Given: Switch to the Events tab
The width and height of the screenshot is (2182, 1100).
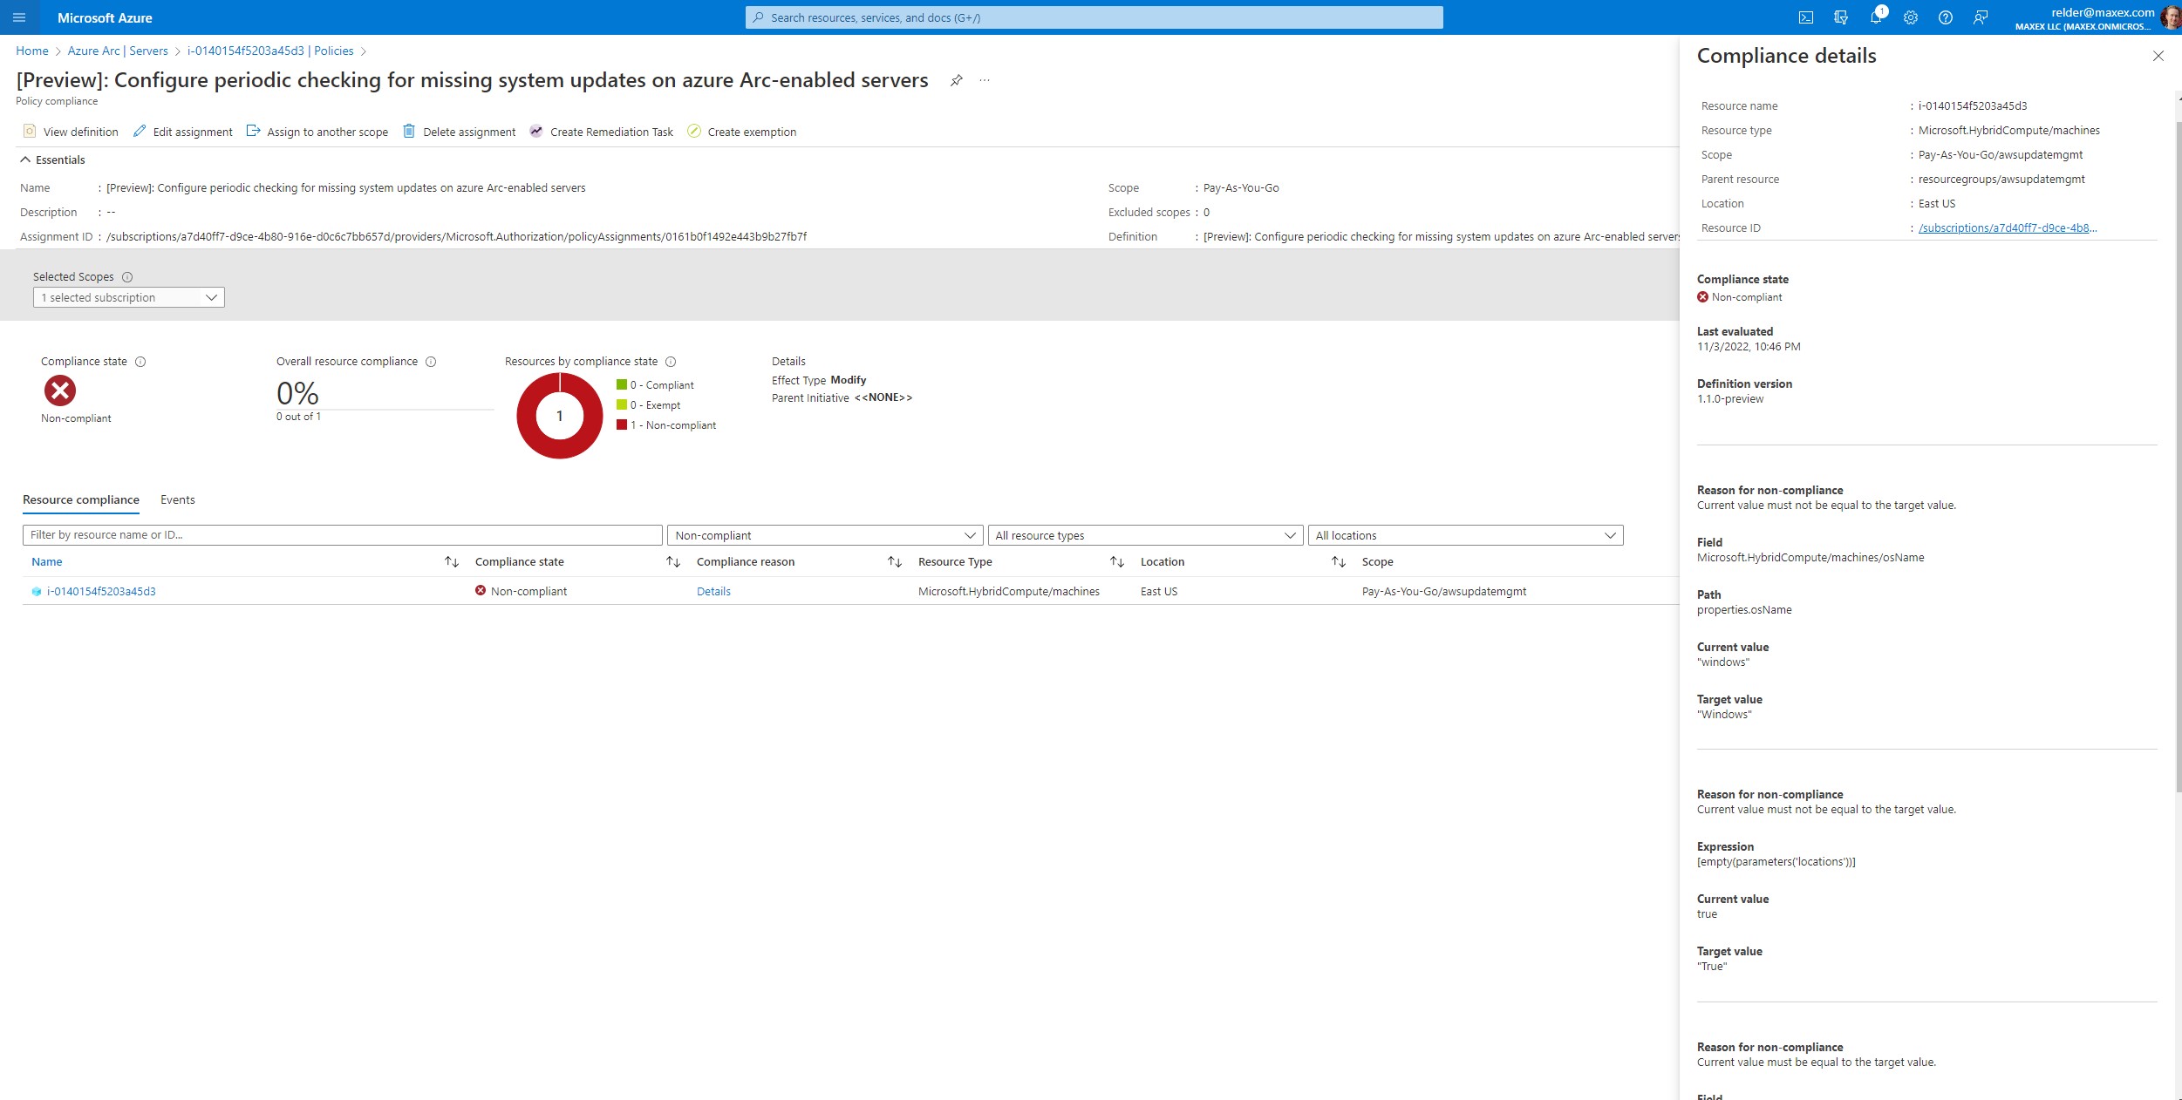Looking at the screenshot, I should (178, 499).
